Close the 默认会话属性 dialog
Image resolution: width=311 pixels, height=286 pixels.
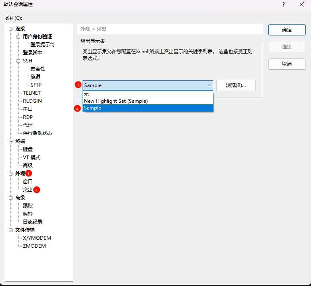(x=302, y=4)
